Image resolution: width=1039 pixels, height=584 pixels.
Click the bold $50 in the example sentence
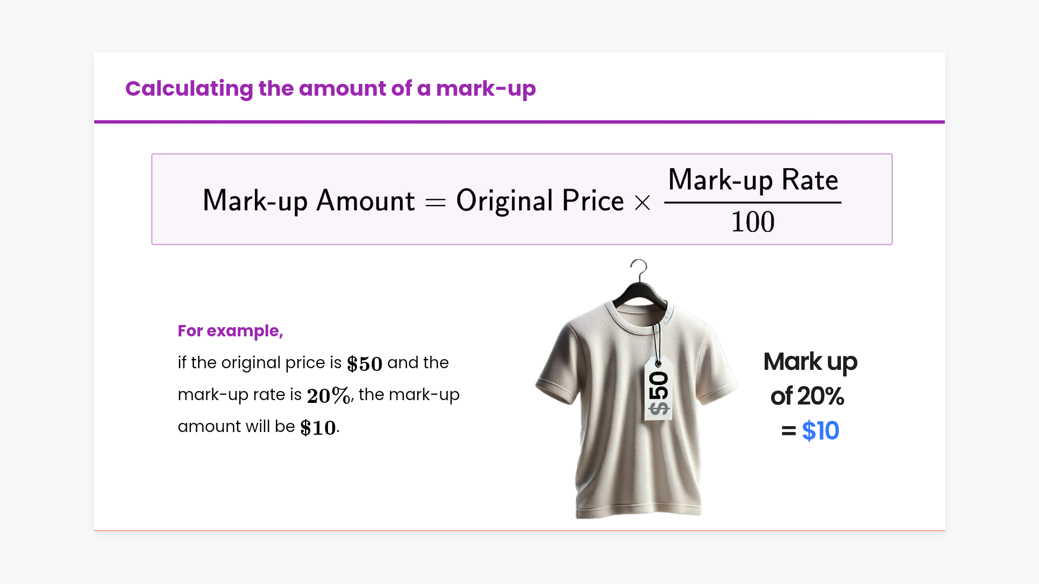364,363
